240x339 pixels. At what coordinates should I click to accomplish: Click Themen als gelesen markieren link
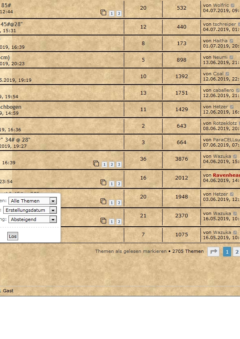(131, 251)
